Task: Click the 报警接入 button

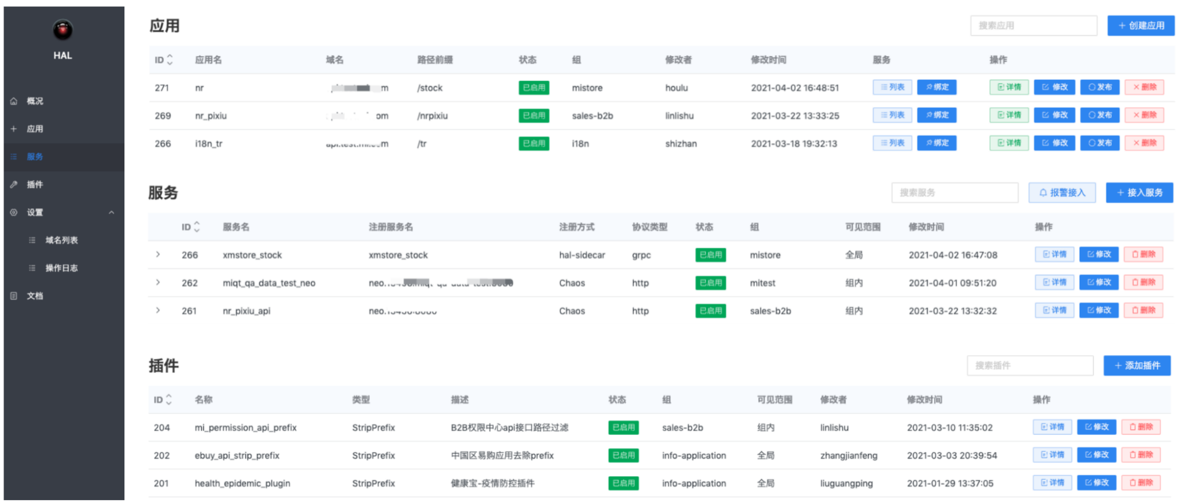Action: [1062, 192]
